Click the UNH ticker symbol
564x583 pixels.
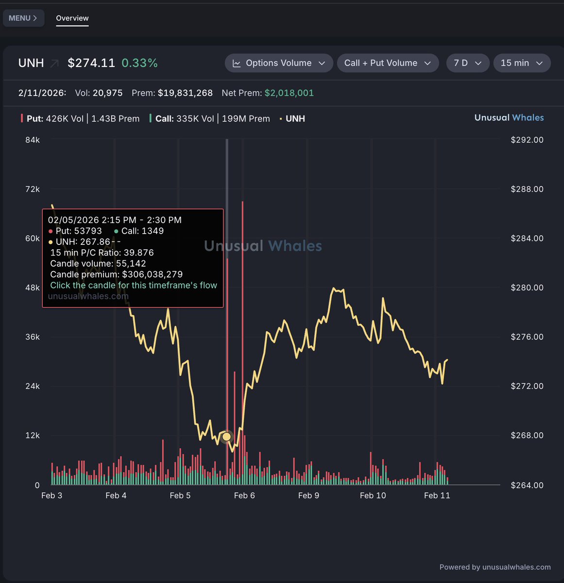31,63
